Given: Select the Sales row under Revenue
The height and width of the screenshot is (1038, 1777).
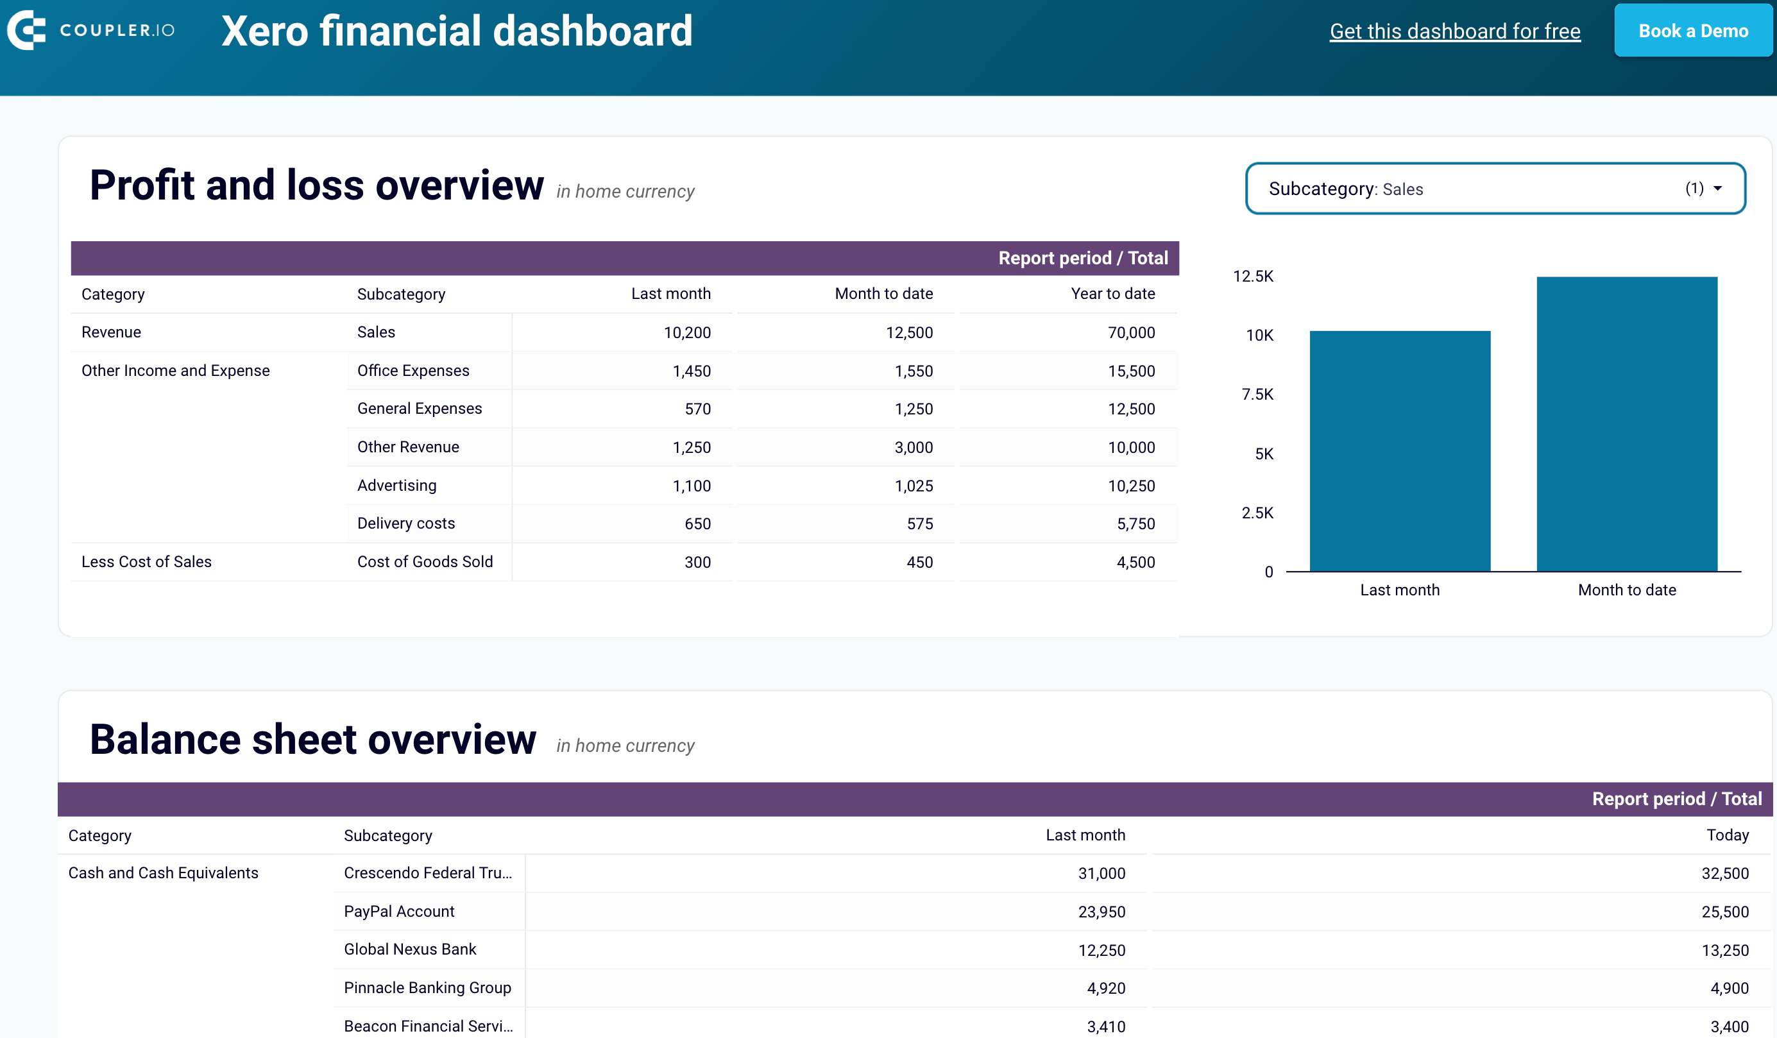Looking at the screenshot, I should coord(376,332).
